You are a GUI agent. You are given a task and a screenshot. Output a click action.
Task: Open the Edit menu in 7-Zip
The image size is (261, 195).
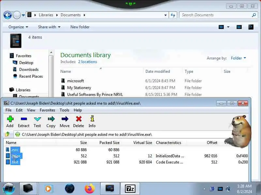coord(19,110)
